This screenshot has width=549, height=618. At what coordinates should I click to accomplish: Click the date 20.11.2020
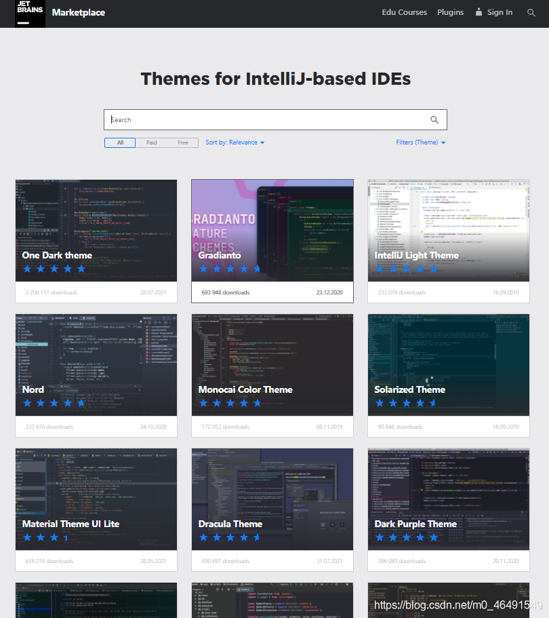click(506, 561)
